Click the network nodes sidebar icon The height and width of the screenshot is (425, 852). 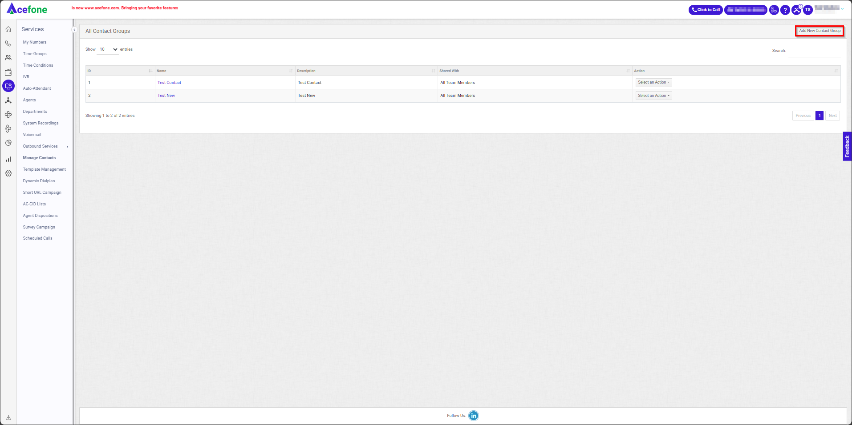point(8,100)
